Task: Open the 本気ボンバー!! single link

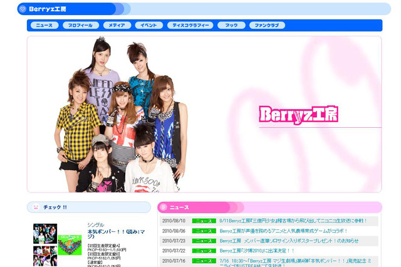Action: tap(117, 234)
